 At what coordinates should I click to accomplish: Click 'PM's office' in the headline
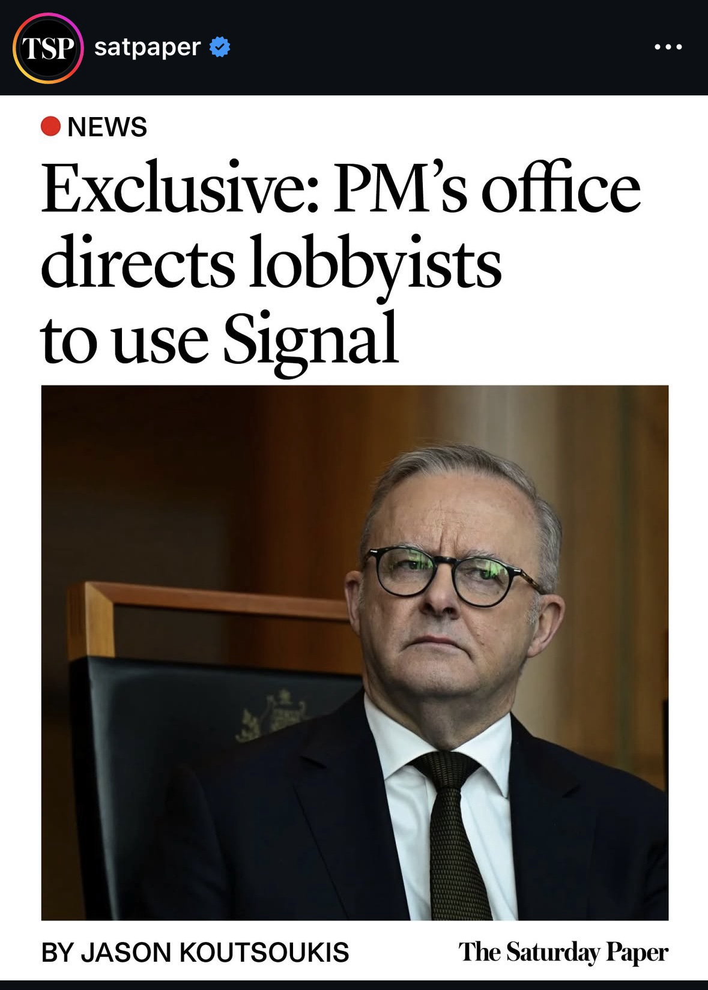coord(487,187)
